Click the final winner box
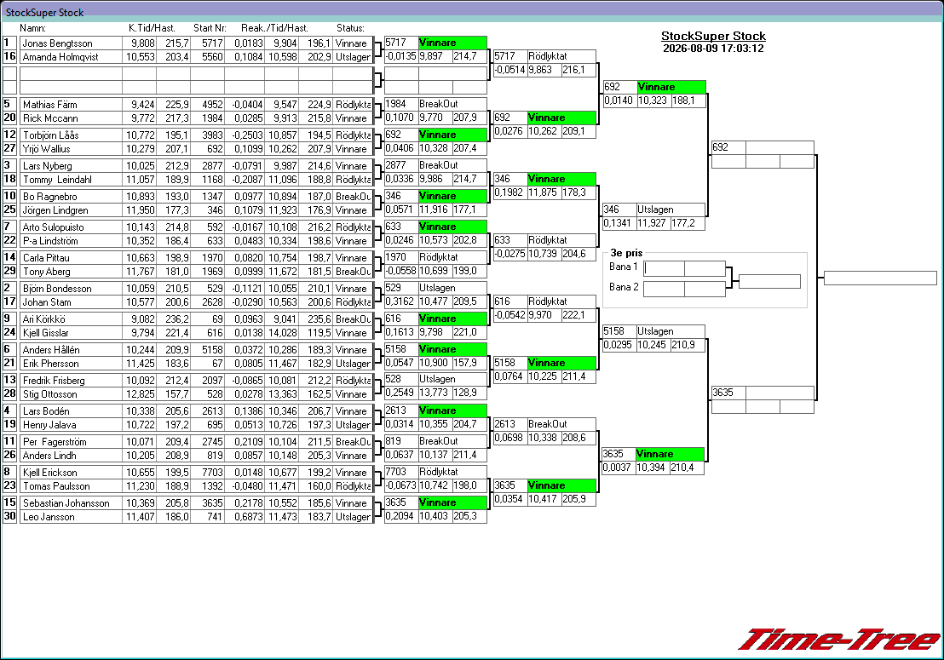The image size is (944, 660). (880, 278)
